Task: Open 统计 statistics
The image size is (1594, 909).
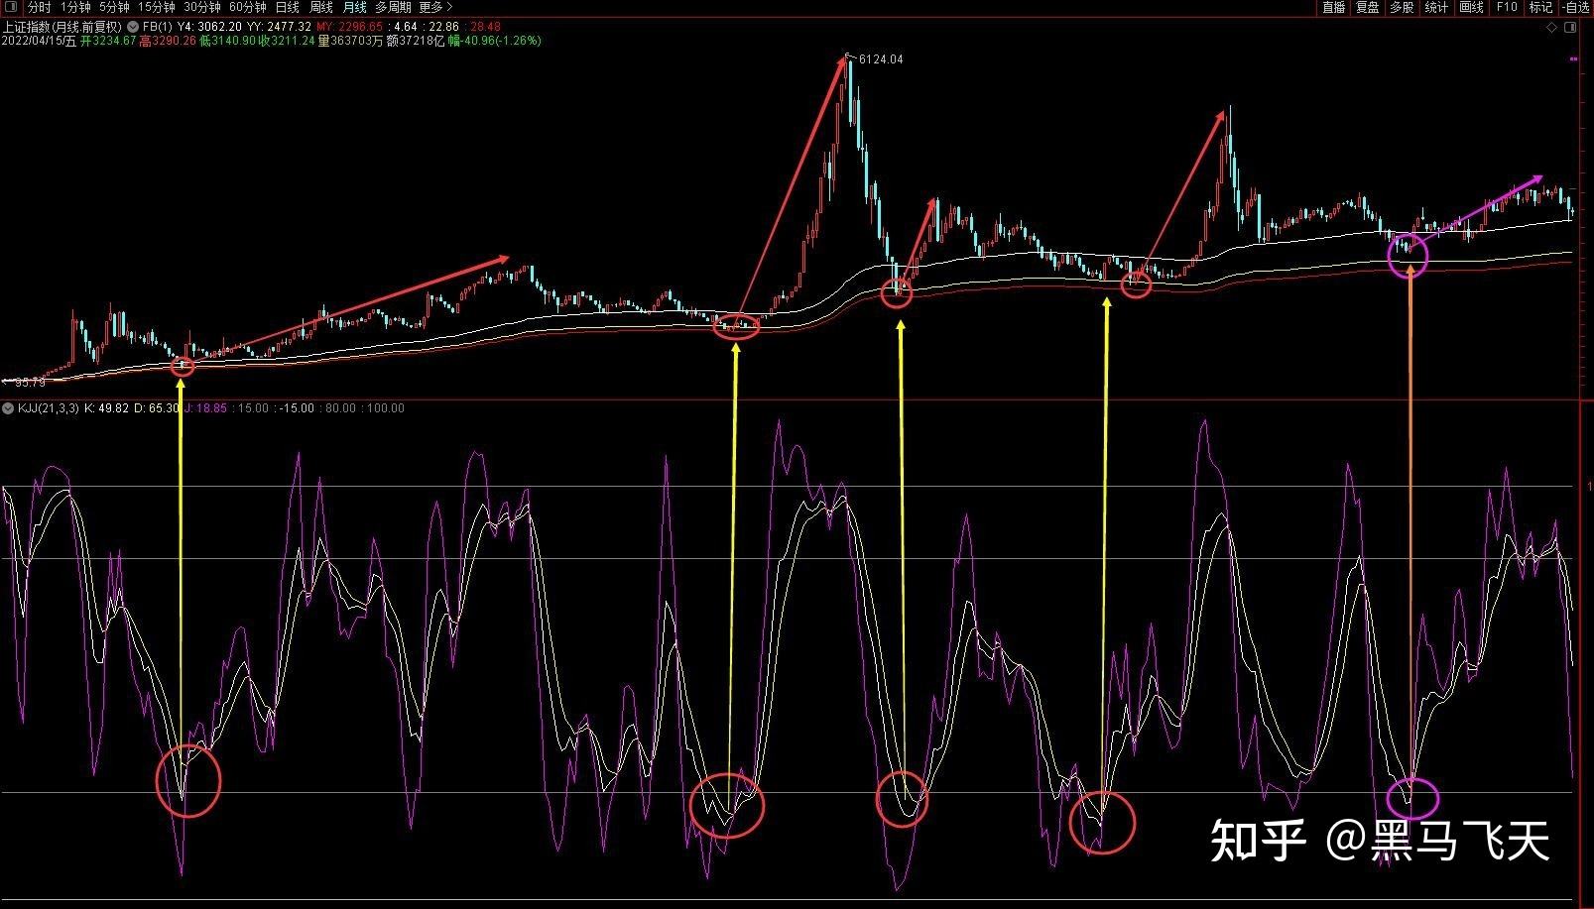Action: (1436, 7)
